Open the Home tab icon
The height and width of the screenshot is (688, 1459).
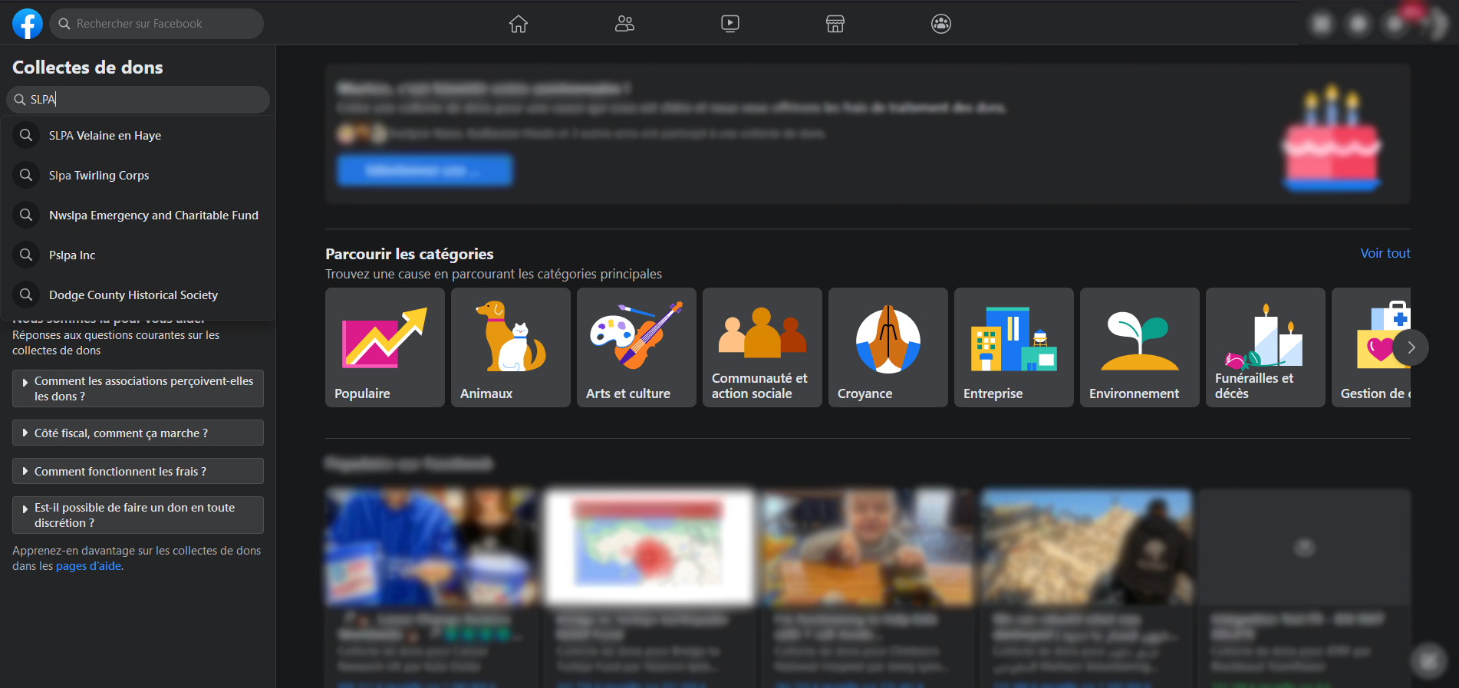pos(519,24)
